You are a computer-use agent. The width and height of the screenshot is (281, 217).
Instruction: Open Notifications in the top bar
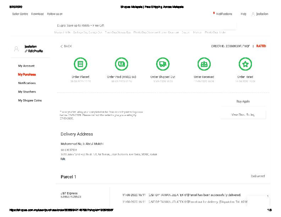tap(224, 14)
